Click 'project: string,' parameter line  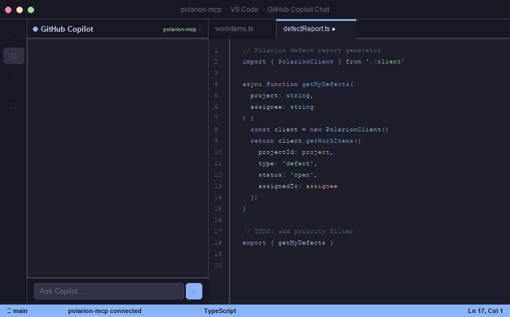click(x=282, y=96)
